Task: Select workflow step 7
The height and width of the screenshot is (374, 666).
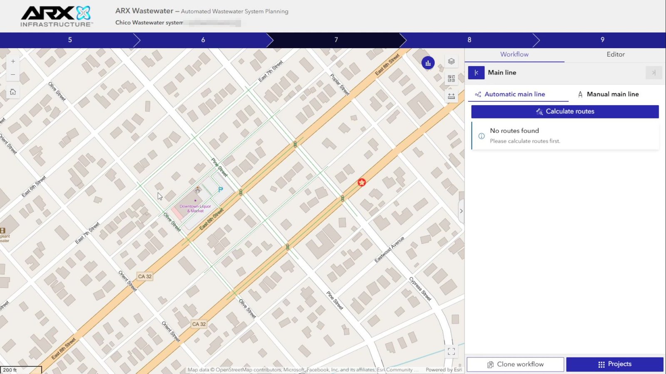Action: pos(336,40)
